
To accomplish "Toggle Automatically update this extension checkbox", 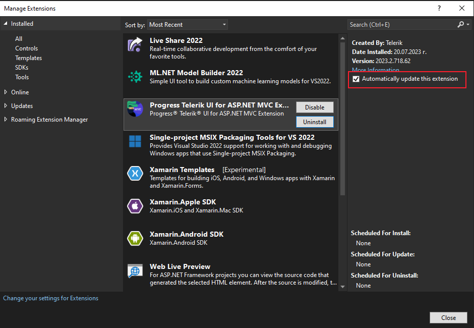I will point(357,79).
